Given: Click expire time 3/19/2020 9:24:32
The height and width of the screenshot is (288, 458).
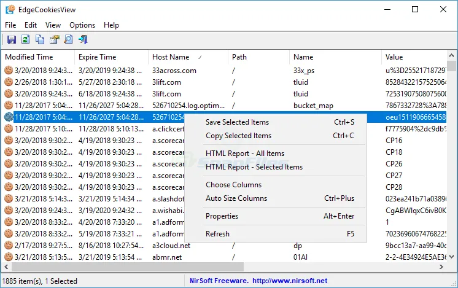Looking at the screenshot, I should pyautogui.click(x=110, y=211).
